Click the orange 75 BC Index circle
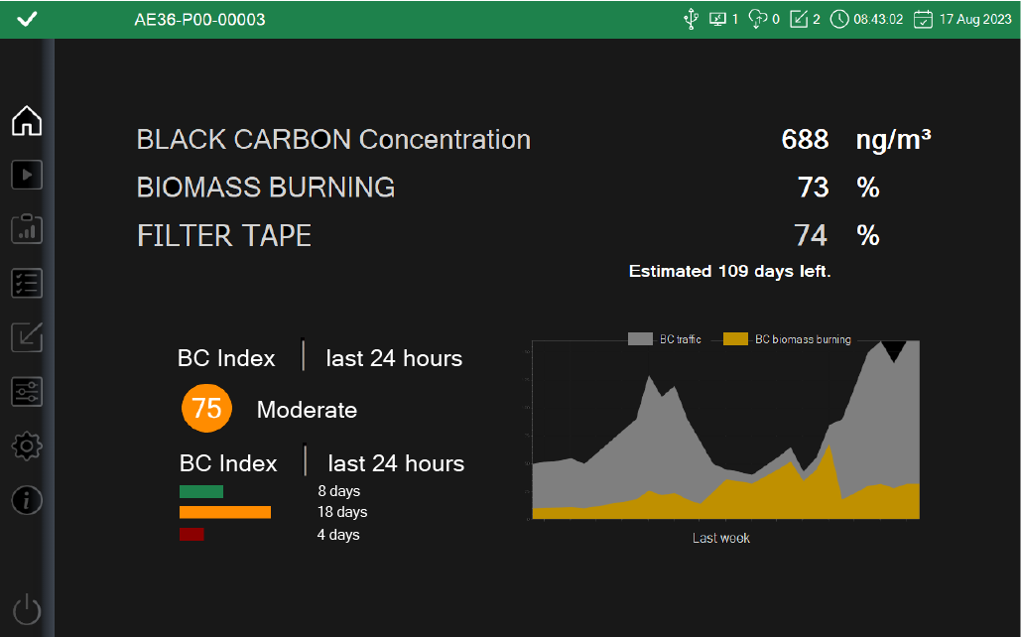The image size is (1021, 637). coord(206,409)
